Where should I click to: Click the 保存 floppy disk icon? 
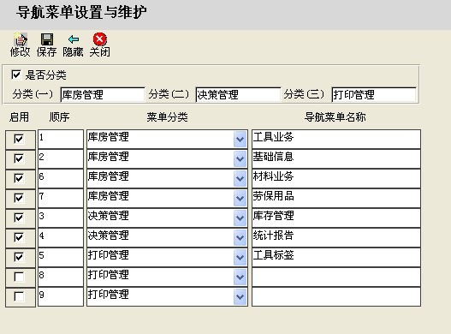(x=47, y=39)
